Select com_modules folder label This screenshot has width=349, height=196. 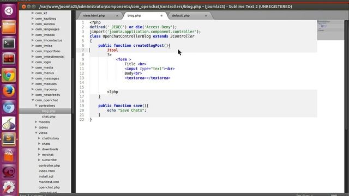coord(46,84)
